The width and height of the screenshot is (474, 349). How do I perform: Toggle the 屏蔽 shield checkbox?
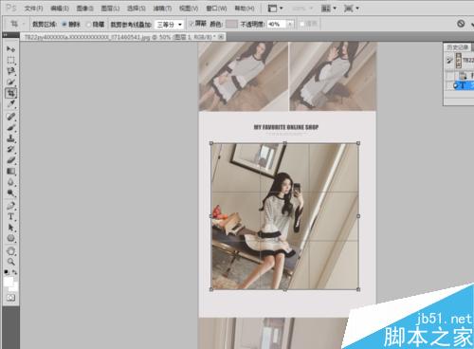click(x=191, y=24)
